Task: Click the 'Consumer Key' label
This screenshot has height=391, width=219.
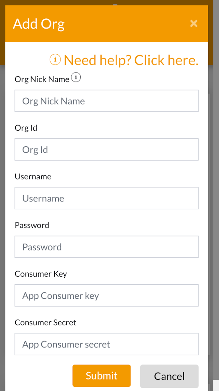Action: pyautogui.click(x=41, y=274)
